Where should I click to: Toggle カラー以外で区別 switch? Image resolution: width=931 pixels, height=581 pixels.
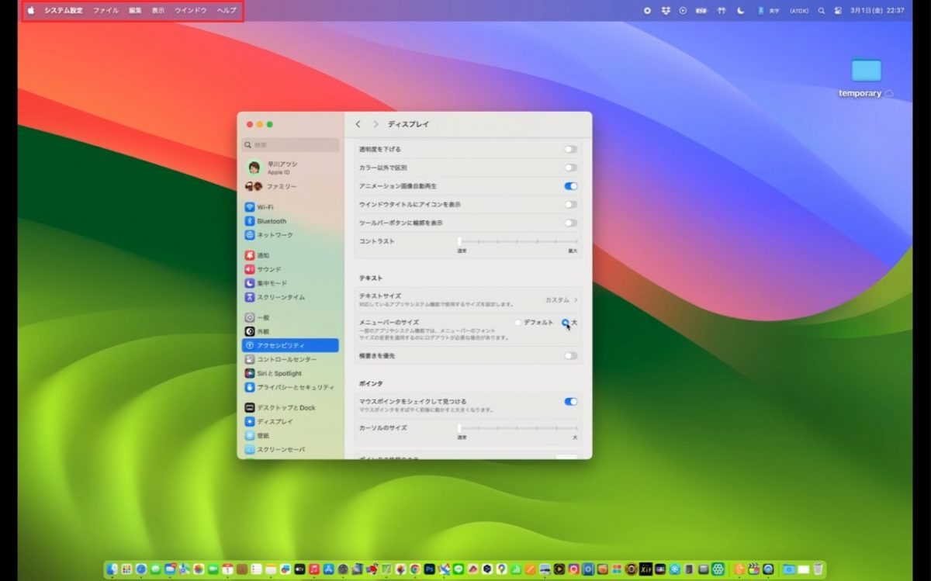(571, 168)
